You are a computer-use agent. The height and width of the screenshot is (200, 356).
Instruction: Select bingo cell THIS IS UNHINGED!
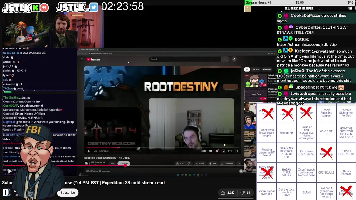point(346,152)
